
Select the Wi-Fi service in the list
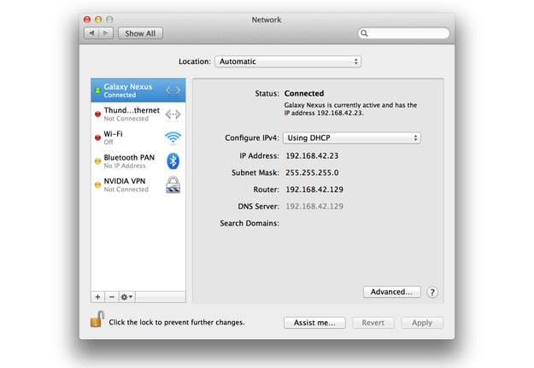(x=138, y=137)
